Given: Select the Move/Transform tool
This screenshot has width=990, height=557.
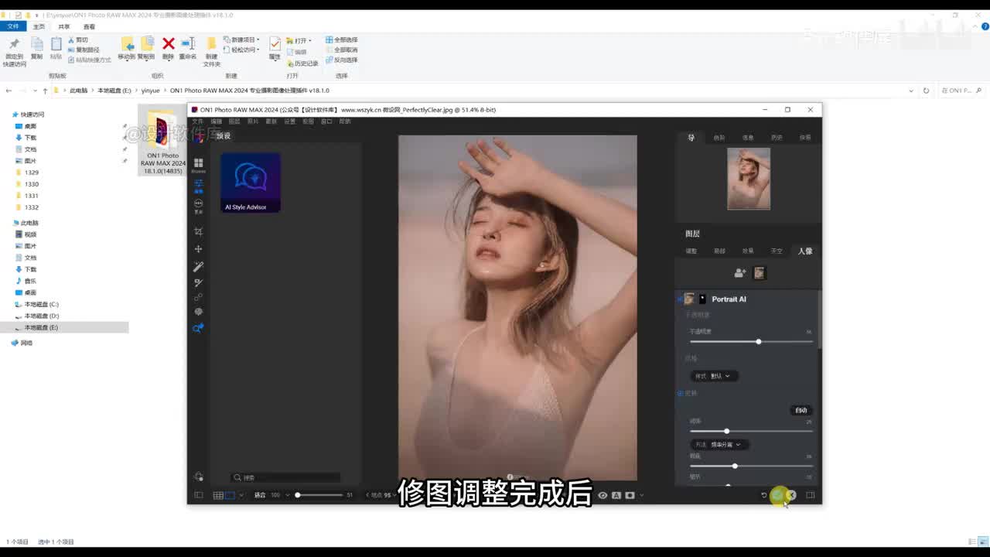Looking at the screenshot, I should pyautogui.click(x=198, y=249).
